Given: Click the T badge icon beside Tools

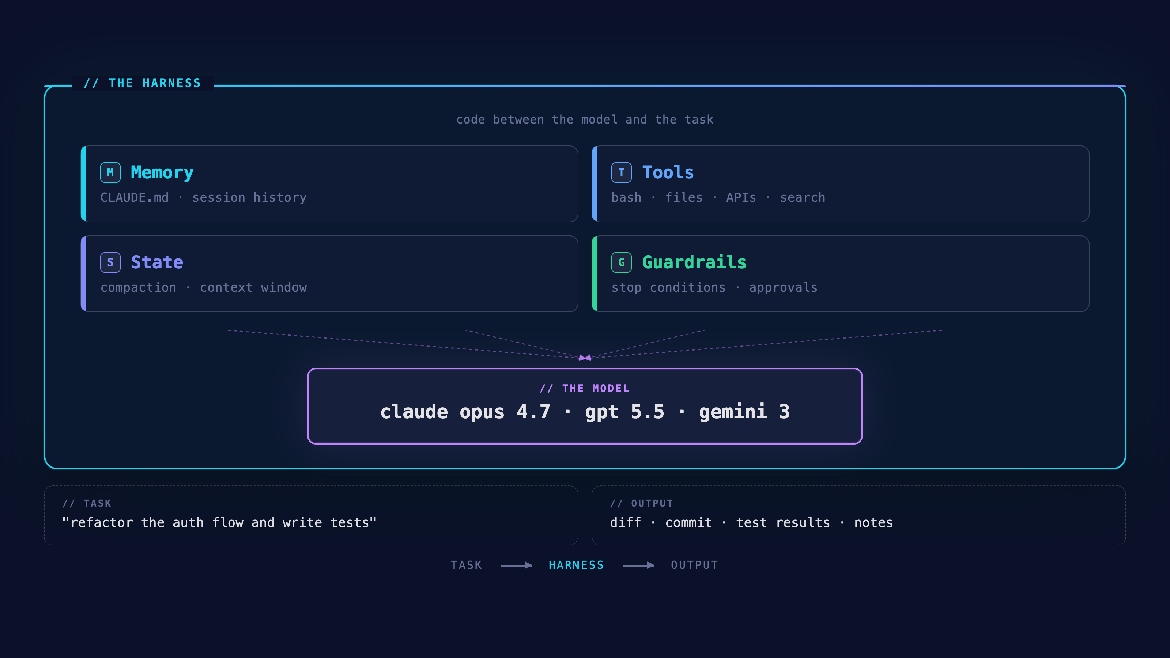Looking at the screenshot, I should (621, 173).
